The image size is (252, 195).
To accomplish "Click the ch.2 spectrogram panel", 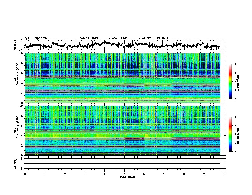I will point(123,131).
